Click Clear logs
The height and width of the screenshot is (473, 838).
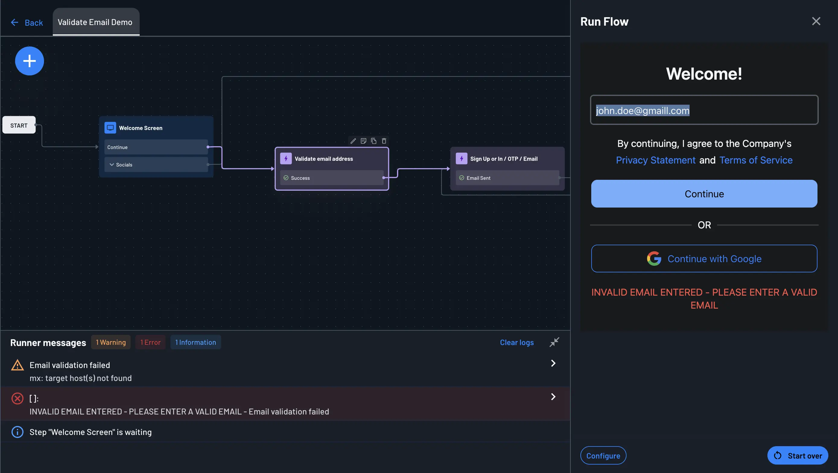coord(517,342)
